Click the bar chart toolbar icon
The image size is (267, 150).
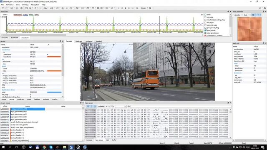click(45, 8)
